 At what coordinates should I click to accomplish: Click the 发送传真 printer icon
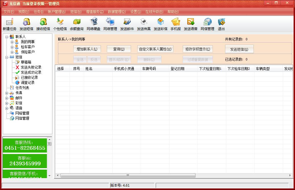click(x=144, y=22)
